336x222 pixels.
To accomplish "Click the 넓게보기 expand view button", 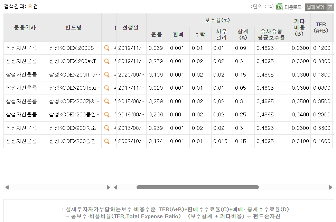I will click(319, 7).
